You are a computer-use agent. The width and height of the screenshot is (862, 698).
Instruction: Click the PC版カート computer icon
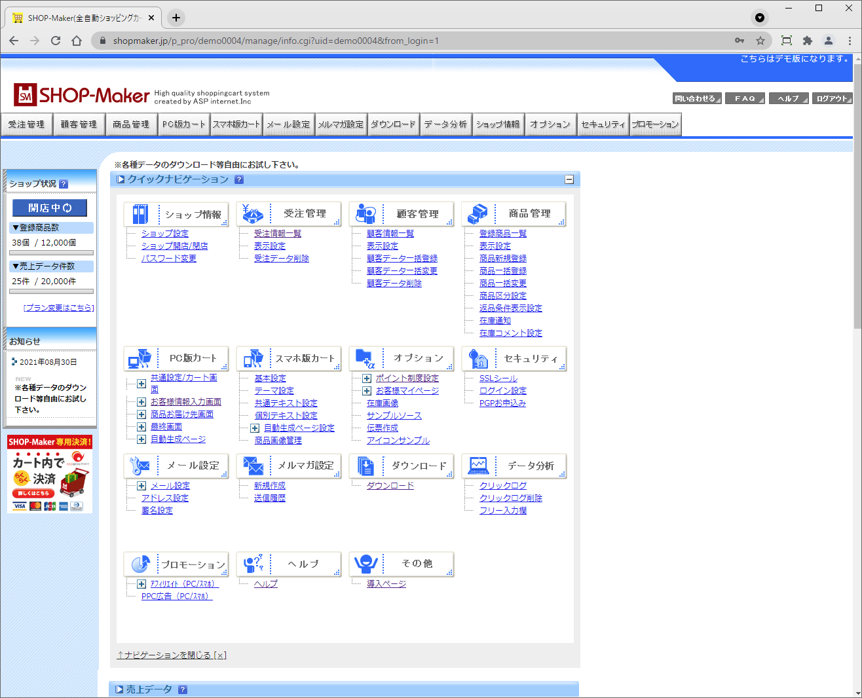coord(140,359)
